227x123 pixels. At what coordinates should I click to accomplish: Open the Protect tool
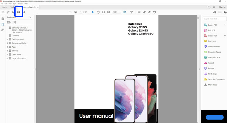click(211, 68)
